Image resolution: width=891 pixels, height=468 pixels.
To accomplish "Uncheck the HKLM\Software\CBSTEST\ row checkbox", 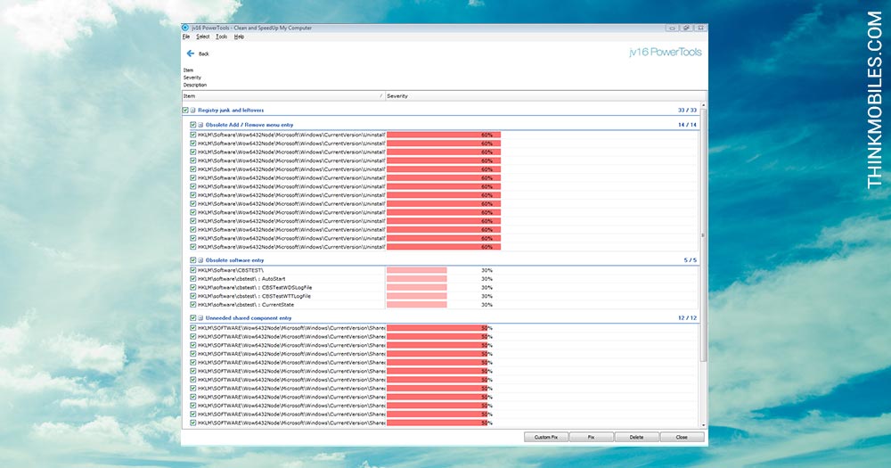I will (193, 270).
